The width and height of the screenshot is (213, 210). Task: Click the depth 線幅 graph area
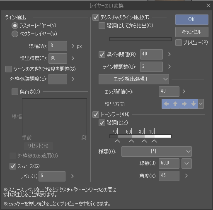[55, 117]
